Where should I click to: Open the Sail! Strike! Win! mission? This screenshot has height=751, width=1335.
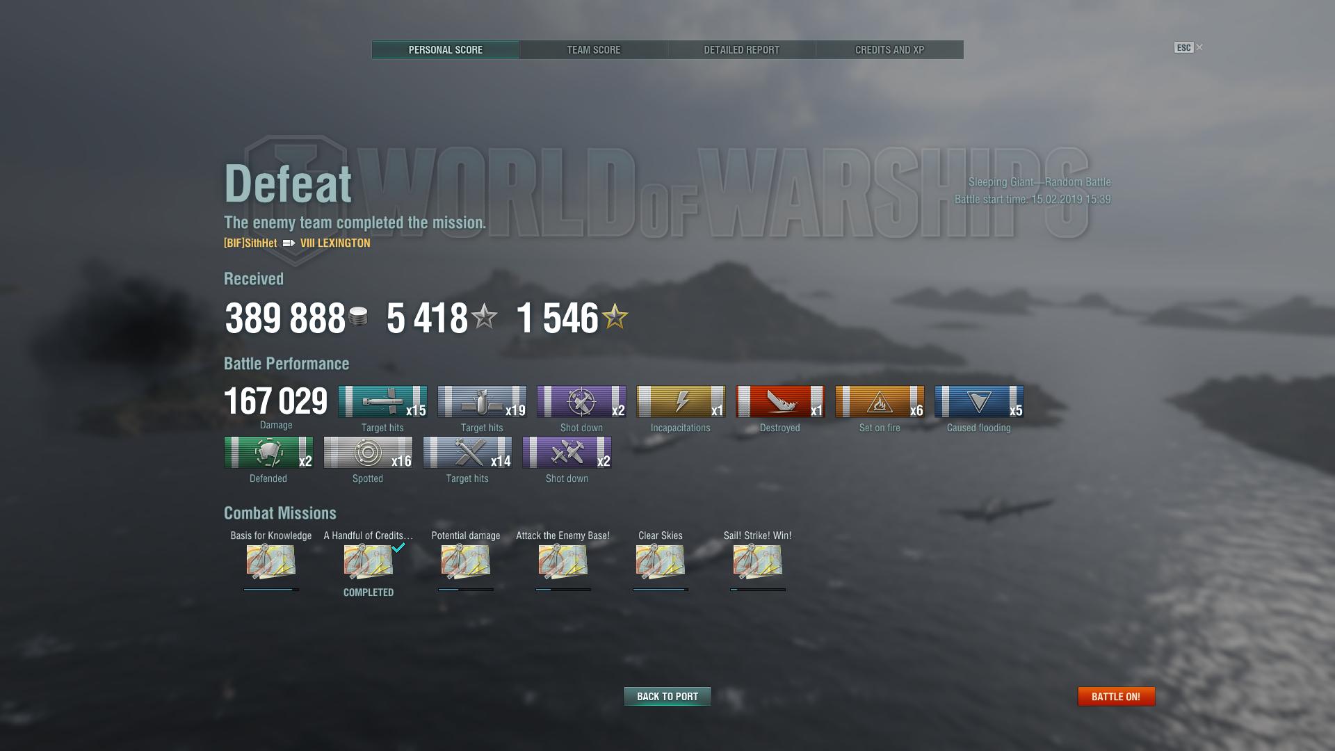[x=758, y=562]
